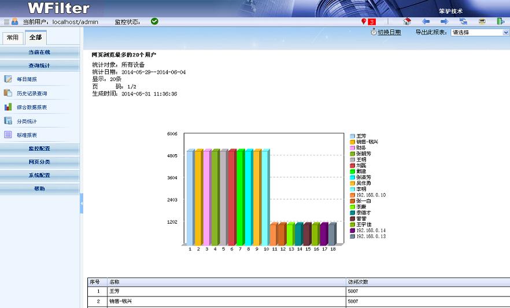This screenshot has height=308, width=510.
Task: Open the red alert notification with count 3
Action: (x=368, y=22)
